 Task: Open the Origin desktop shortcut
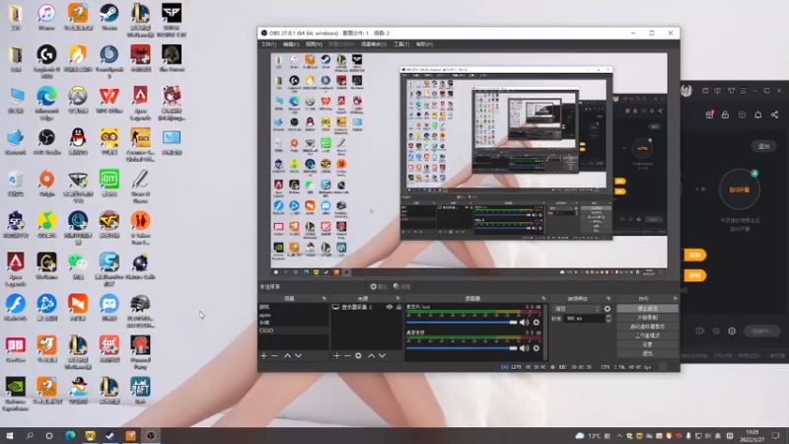(x=46, y=183)
